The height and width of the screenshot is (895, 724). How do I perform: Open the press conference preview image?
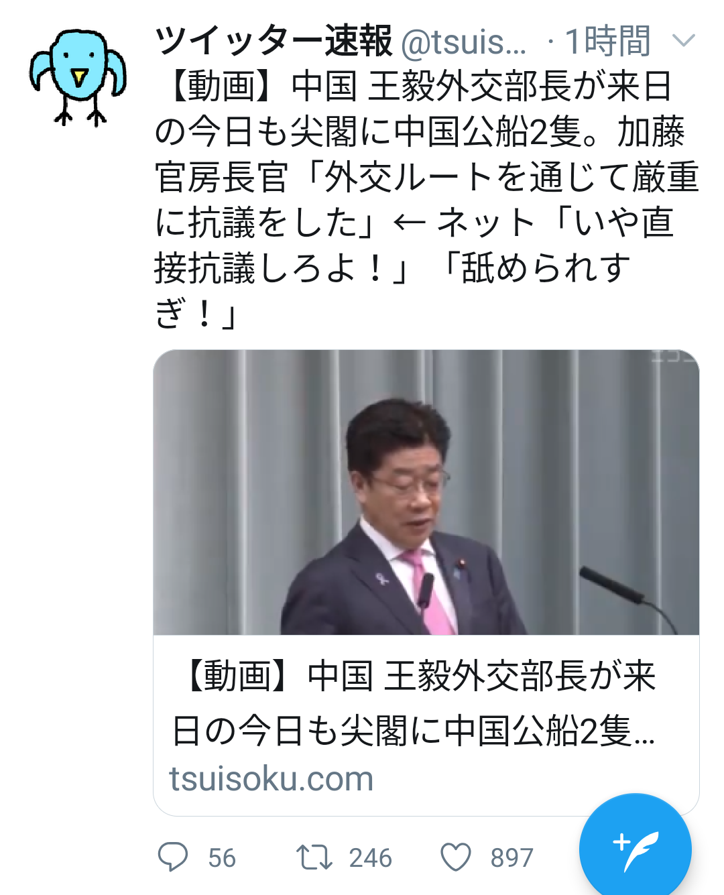tap(426, 492)
